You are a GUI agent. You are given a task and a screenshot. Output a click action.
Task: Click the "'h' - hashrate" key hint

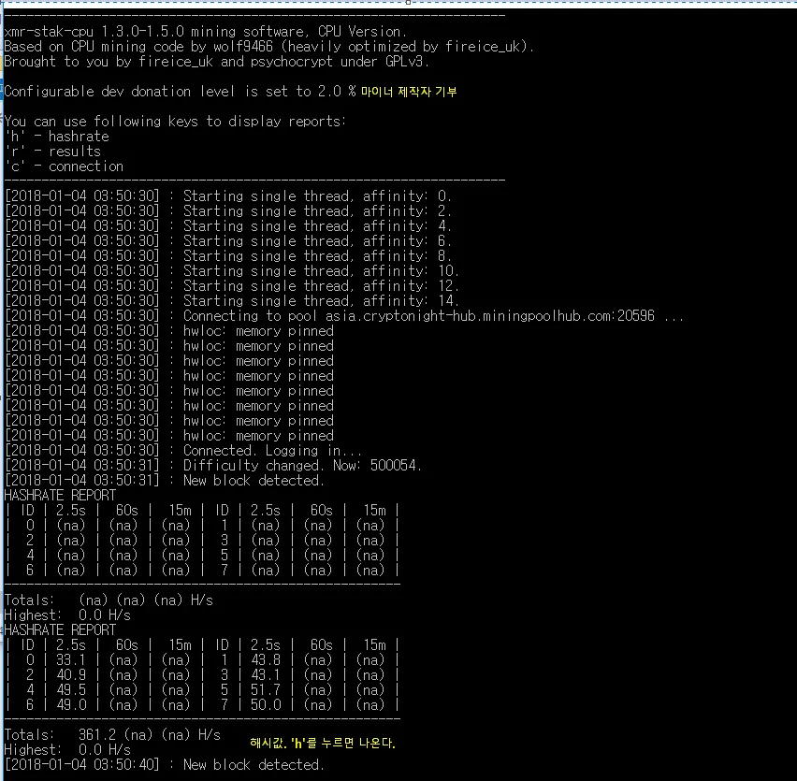pyautogui.click(x=57, y=137)
